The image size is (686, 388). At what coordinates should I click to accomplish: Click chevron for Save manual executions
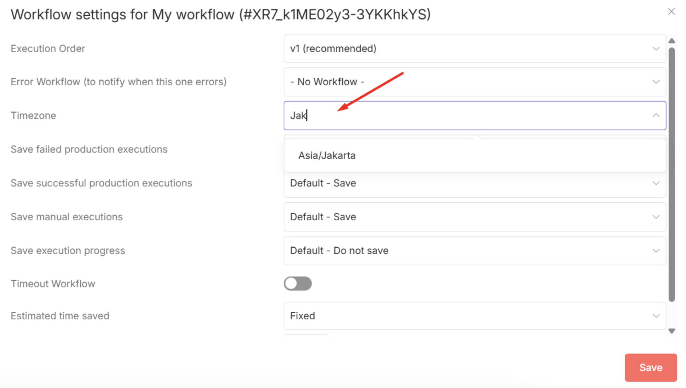656,217
